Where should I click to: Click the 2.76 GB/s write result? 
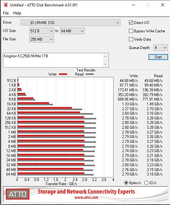(130, 170)
